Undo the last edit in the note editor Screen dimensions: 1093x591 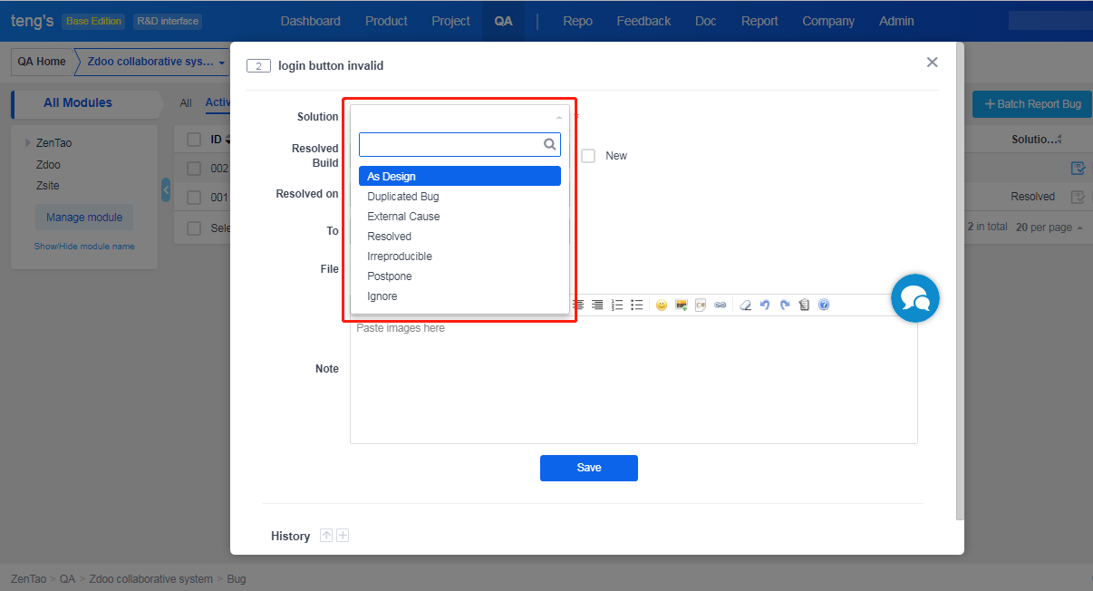pos(765,305)
